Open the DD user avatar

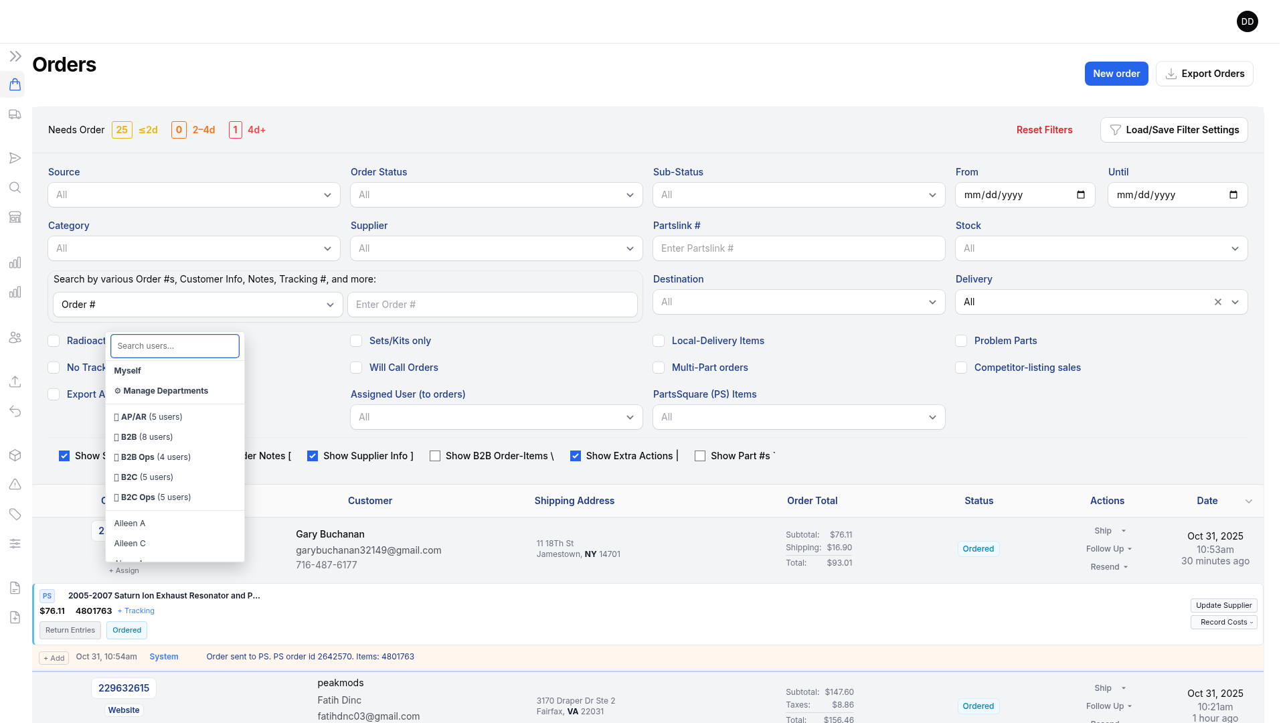tap(1247, 21)
